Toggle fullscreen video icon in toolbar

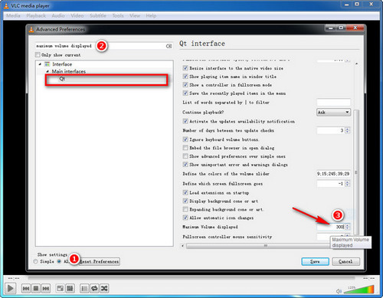click(x=61, y=289)
